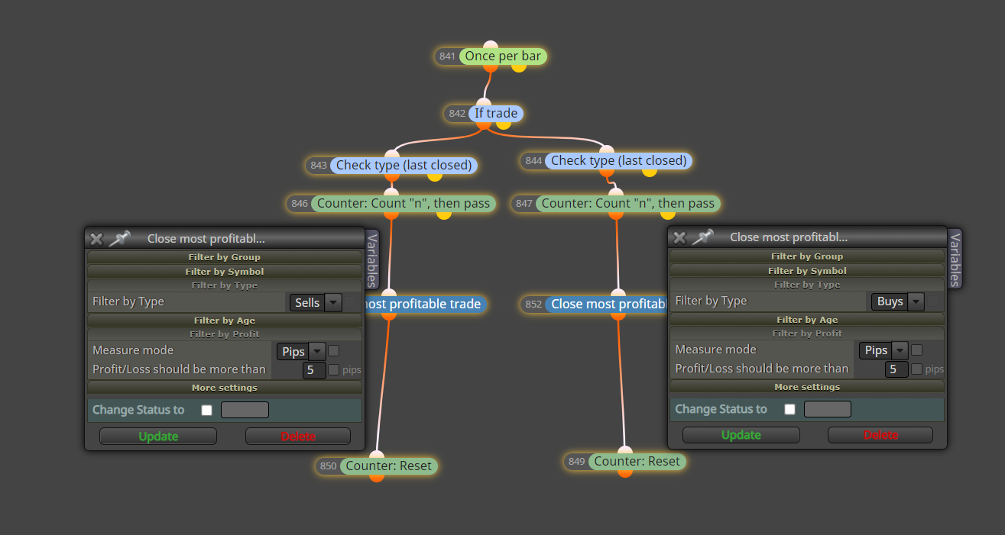
Task: Click Delete in the Buys panel
Action: coord(880,435)
